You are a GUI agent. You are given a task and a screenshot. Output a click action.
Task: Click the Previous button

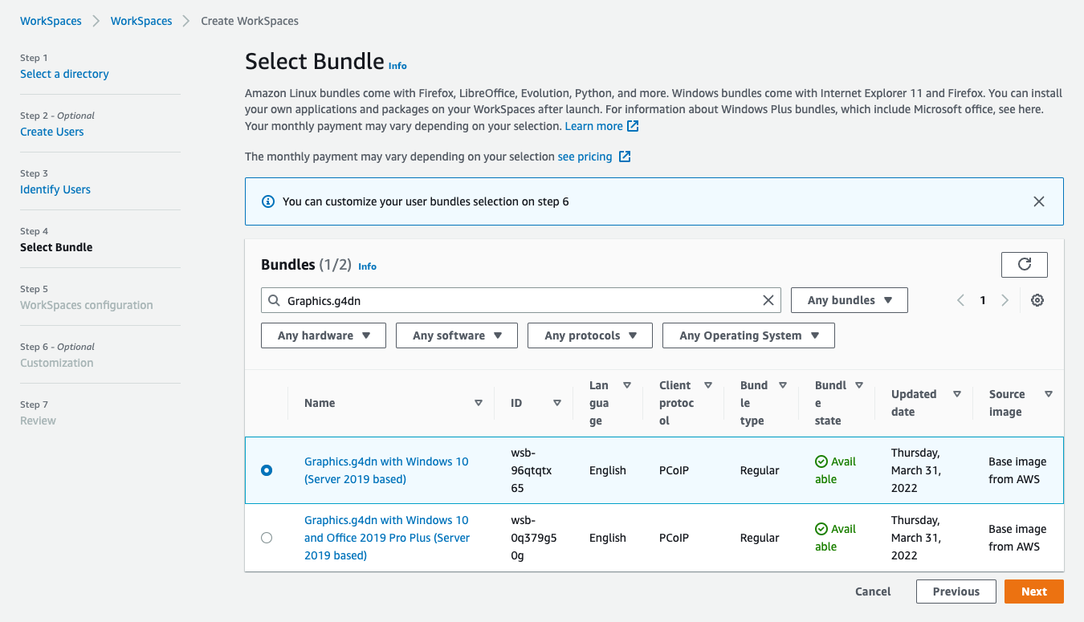coord(956,592)
